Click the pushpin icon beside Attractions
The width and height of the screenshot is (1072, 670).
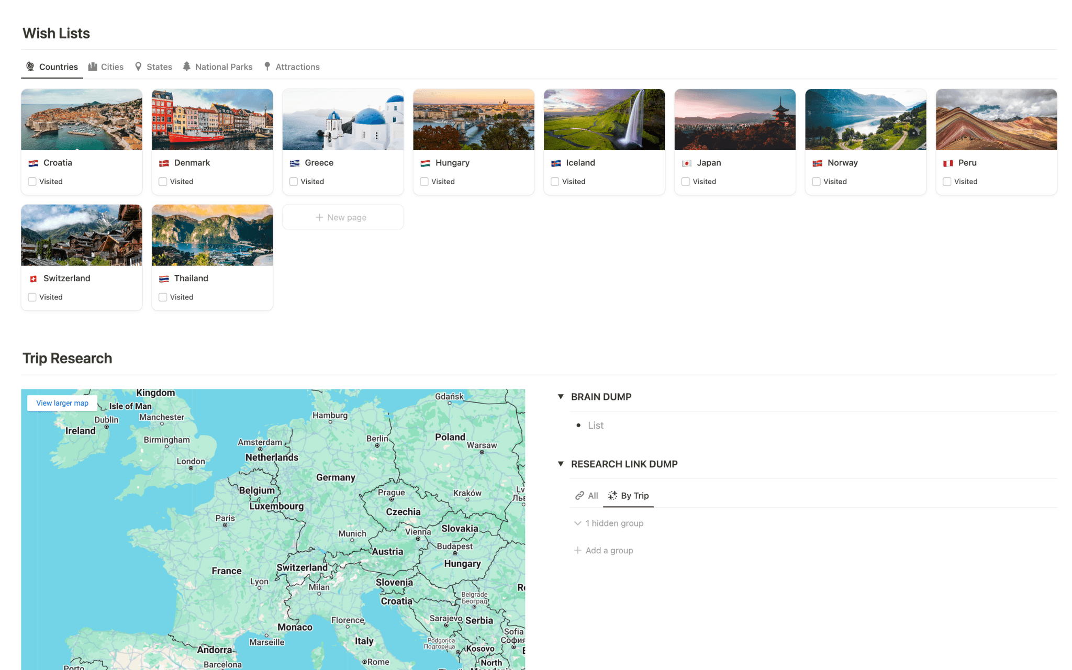(267, 66)
